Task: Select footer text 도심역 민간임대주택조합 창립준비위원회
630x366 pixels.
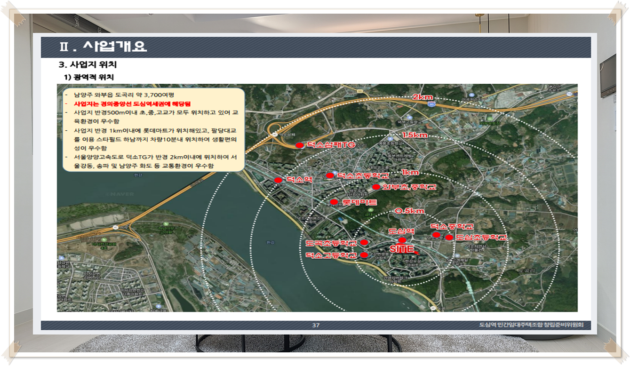Action: (x=532, y=325)
